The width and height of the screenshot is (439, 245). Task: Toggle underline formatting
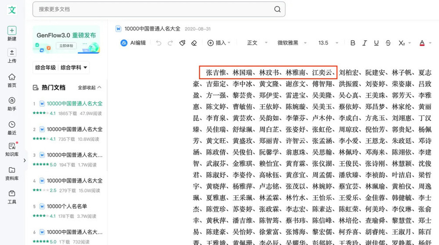[x=376, y=43]
